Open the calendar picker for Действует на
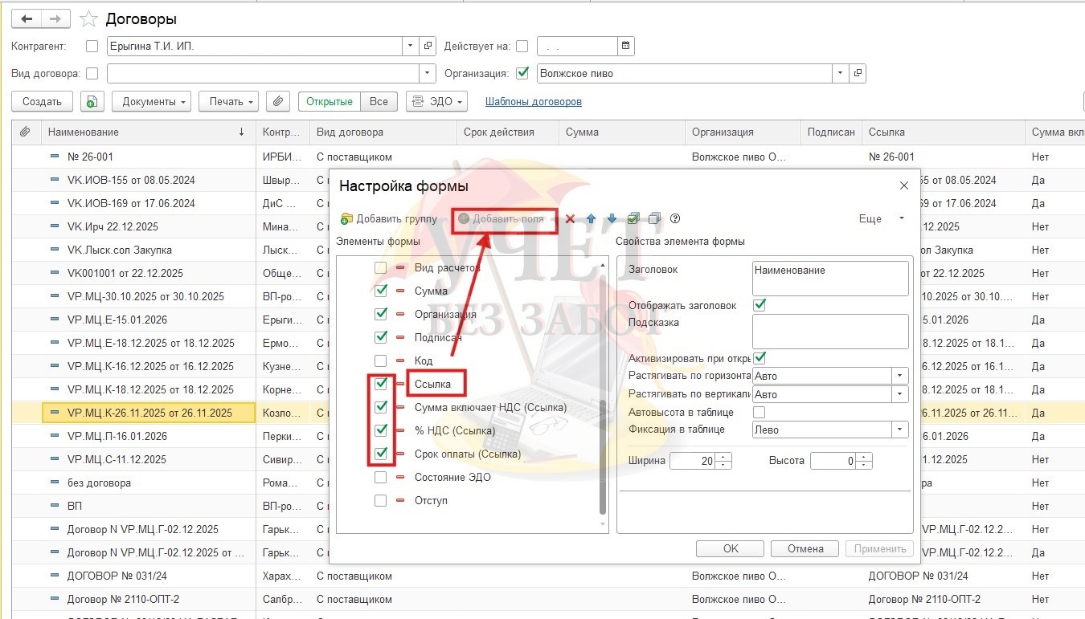Image resolution: width=1085 pixels, height=619 pixels. [626, 47]
